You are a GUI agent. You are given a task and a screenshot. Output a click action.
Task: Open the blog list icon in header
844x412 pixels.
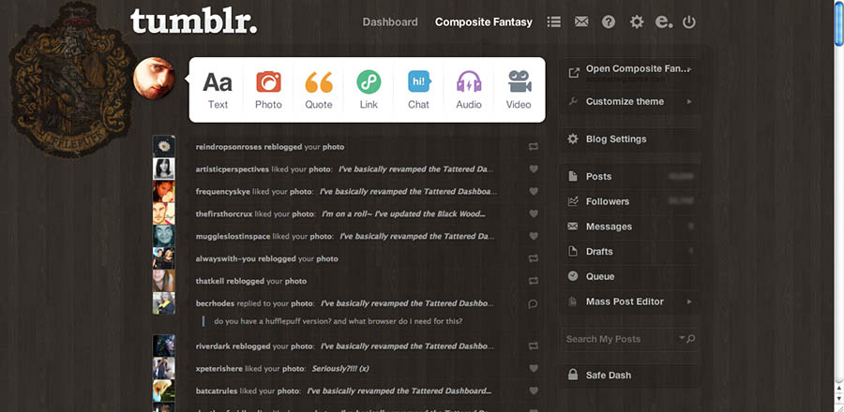[554, 22]
